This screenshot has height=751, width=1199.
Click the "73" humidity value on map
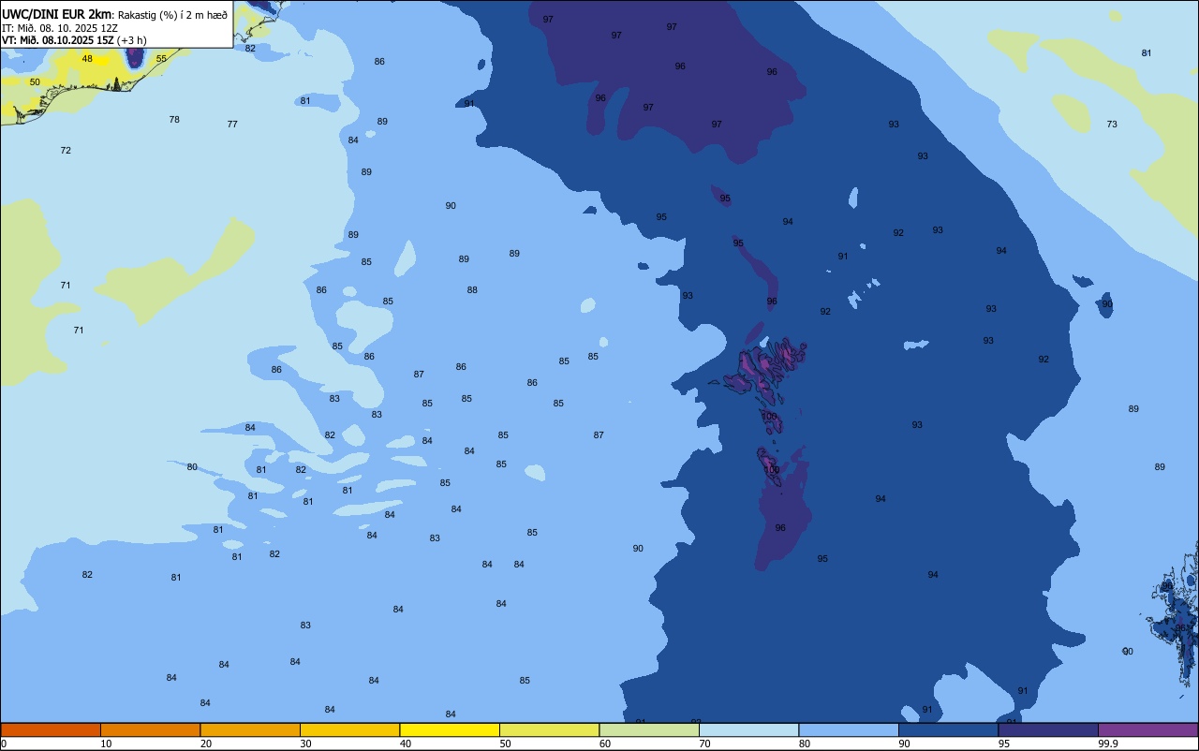pos(1112,125)
